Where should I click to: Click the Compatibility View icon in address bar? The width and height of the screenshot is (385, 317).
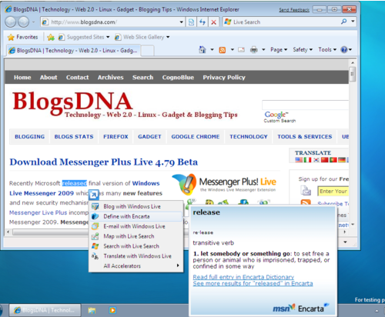coord(191,22)
